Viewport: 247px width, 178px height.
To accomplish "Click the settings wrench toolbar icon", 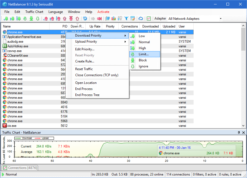I will (120, 18).
